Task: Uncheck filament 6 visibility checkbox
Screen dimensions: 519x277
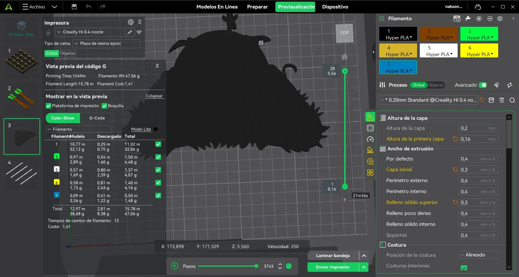Action: click(x=158, y=183)
